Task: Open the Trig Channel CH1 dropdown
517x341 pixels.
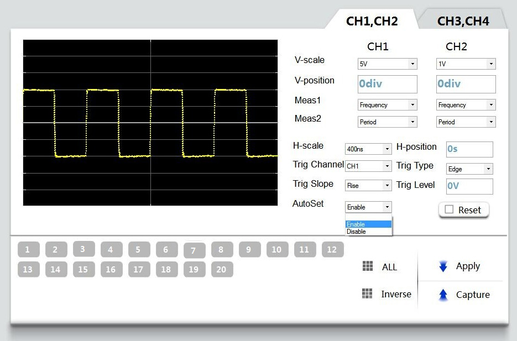Action: (368, 166)
